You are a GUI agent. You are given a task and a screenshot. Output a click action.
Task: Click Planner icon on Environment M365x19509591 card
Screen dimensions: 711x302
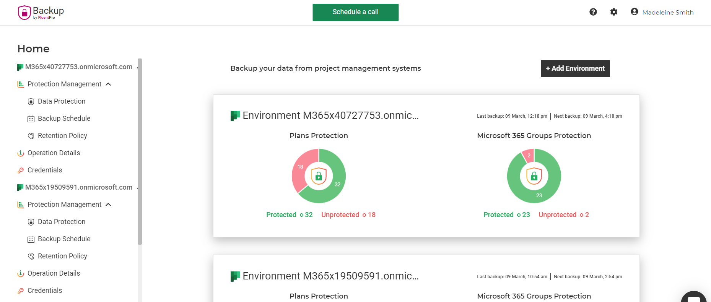(x=235, y=276)
